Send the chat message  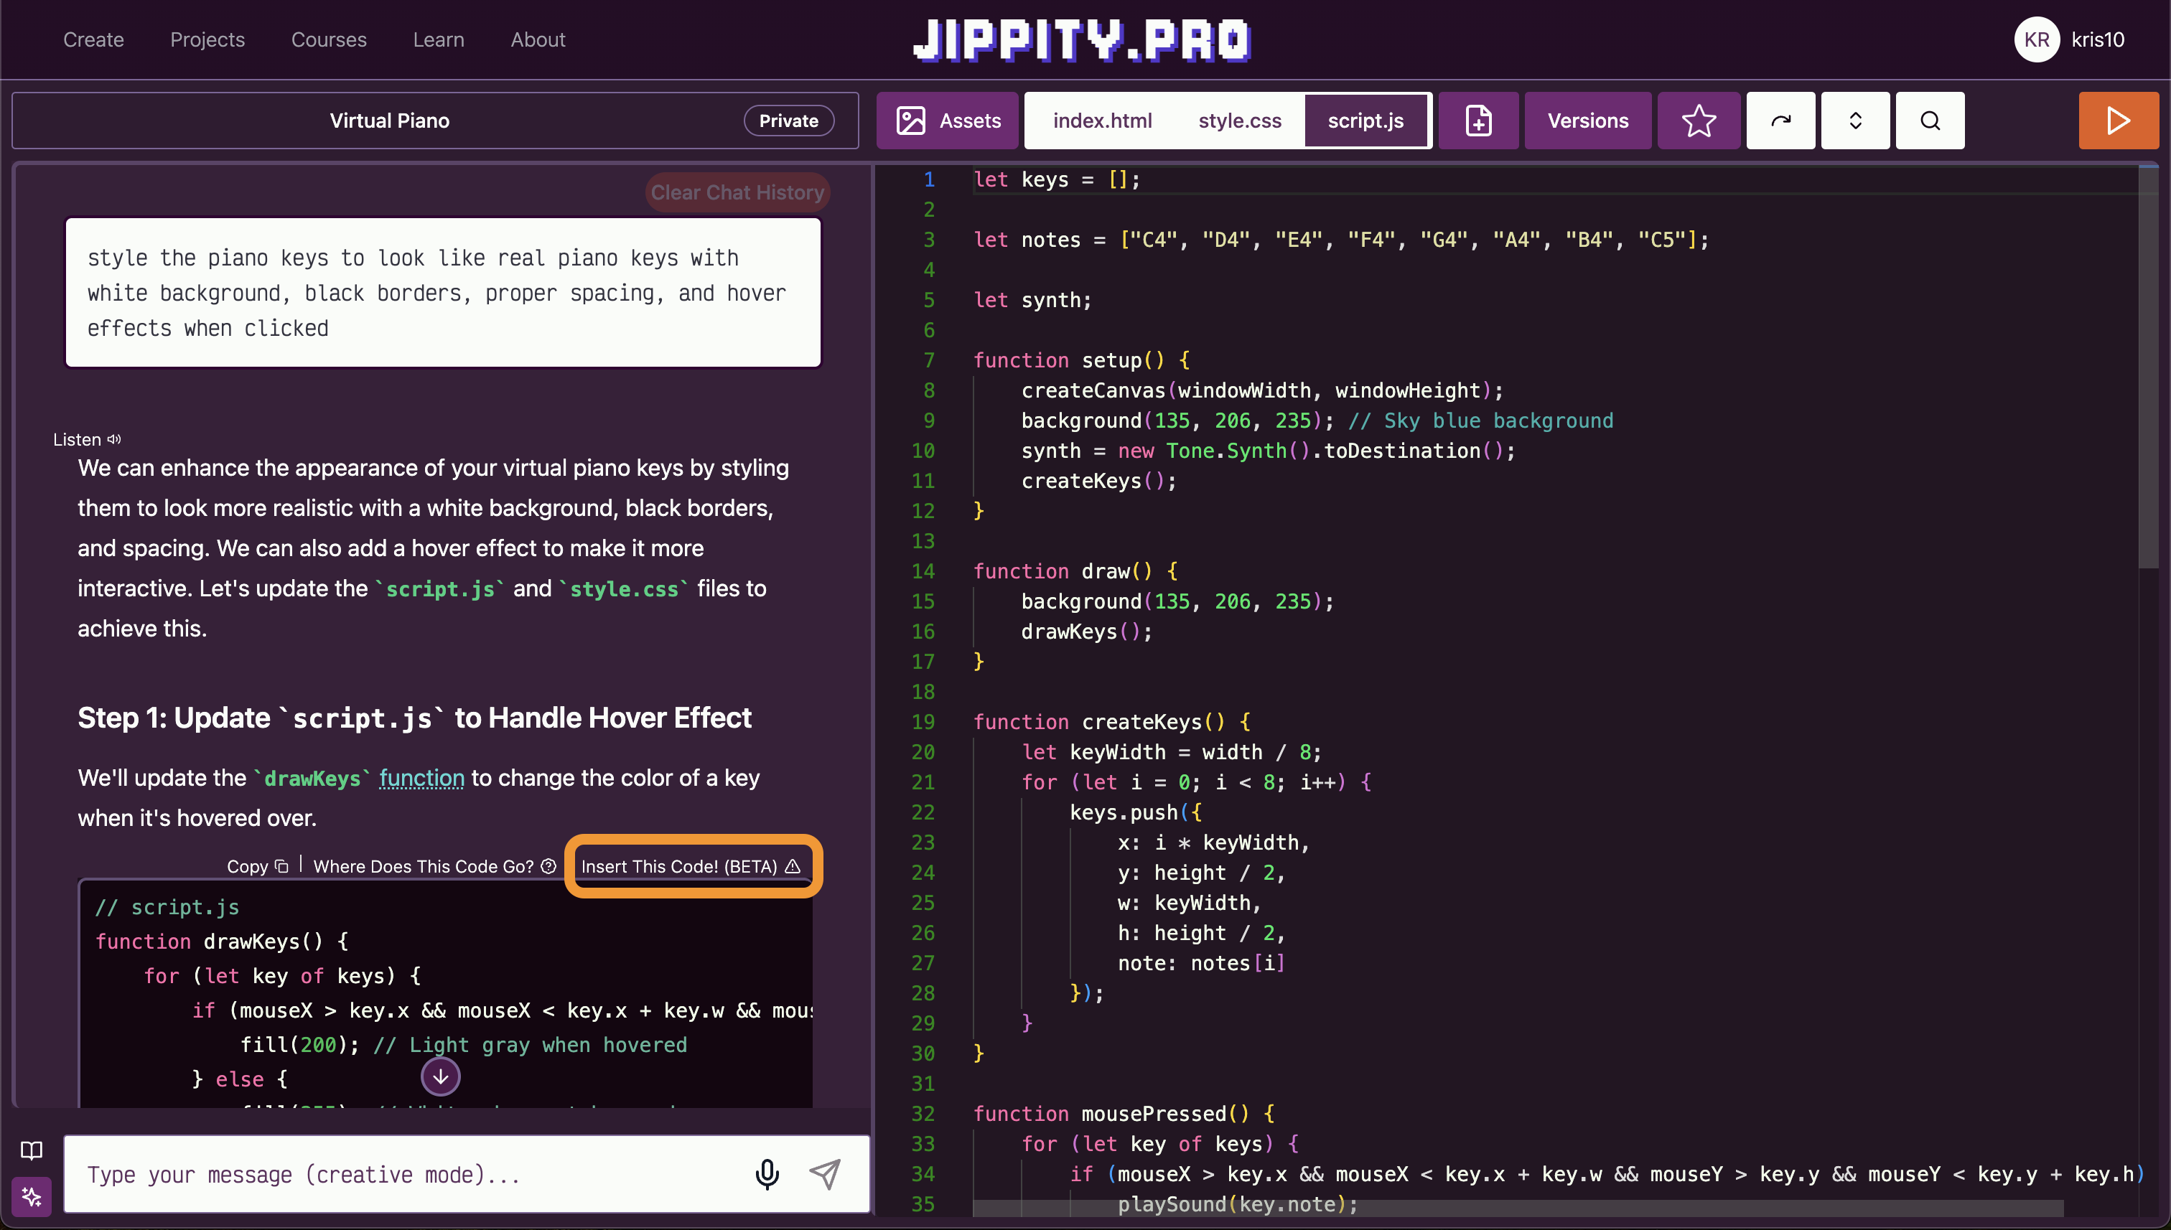825,1173
